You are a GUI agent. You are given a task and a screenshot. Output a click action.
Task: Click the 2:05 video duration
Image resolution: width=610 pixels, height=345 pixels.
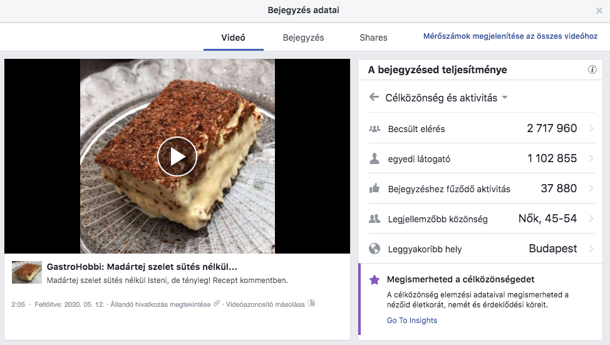pos(18,304)
